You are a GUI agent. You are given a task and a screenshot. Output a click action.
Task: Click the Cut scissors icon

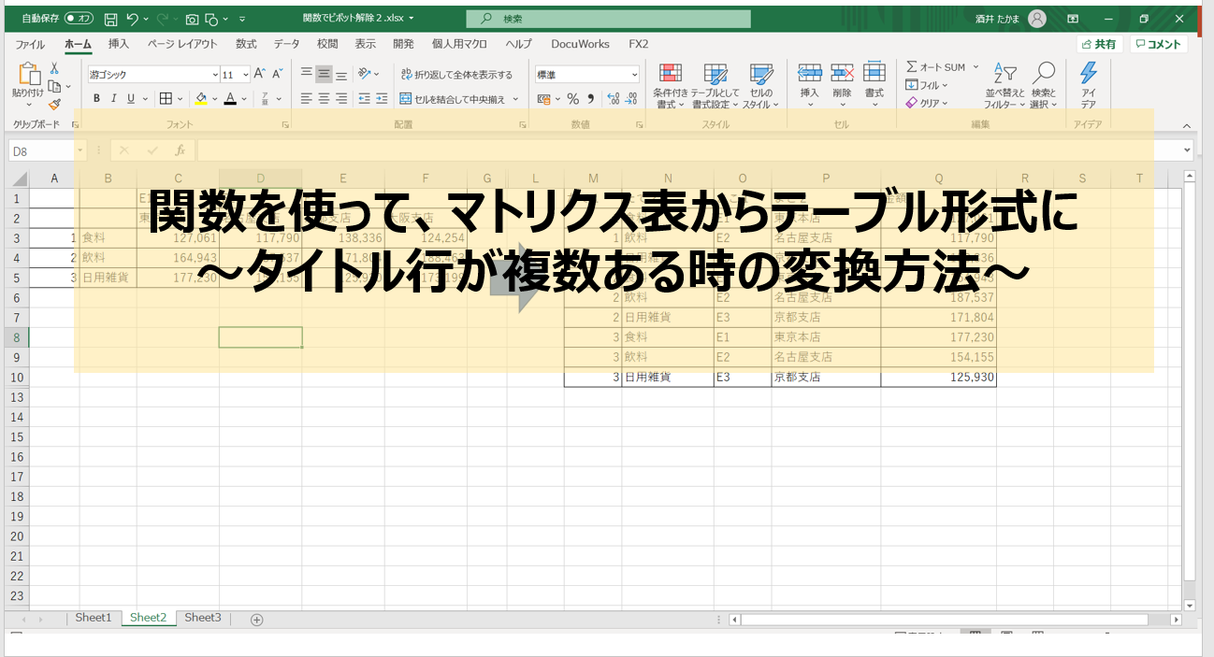54,68
